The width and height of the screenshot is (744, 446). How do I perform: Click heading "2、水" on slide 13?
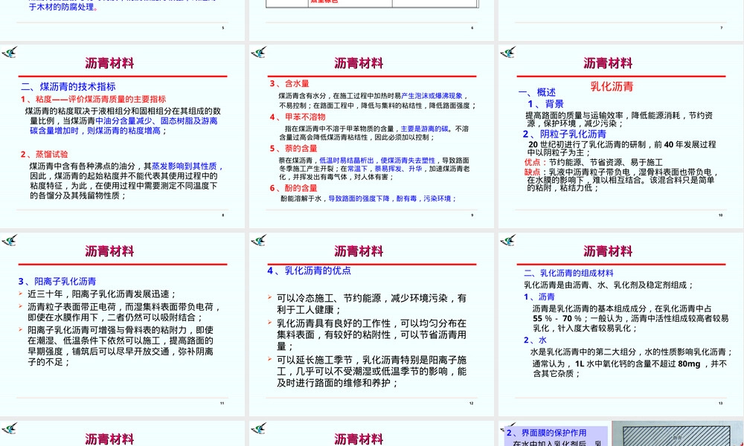click(535, 340)
